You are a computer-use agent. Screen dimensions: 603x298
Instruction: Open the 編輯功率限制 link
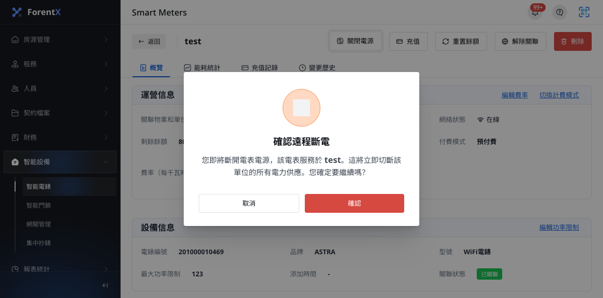pos(559,227)
